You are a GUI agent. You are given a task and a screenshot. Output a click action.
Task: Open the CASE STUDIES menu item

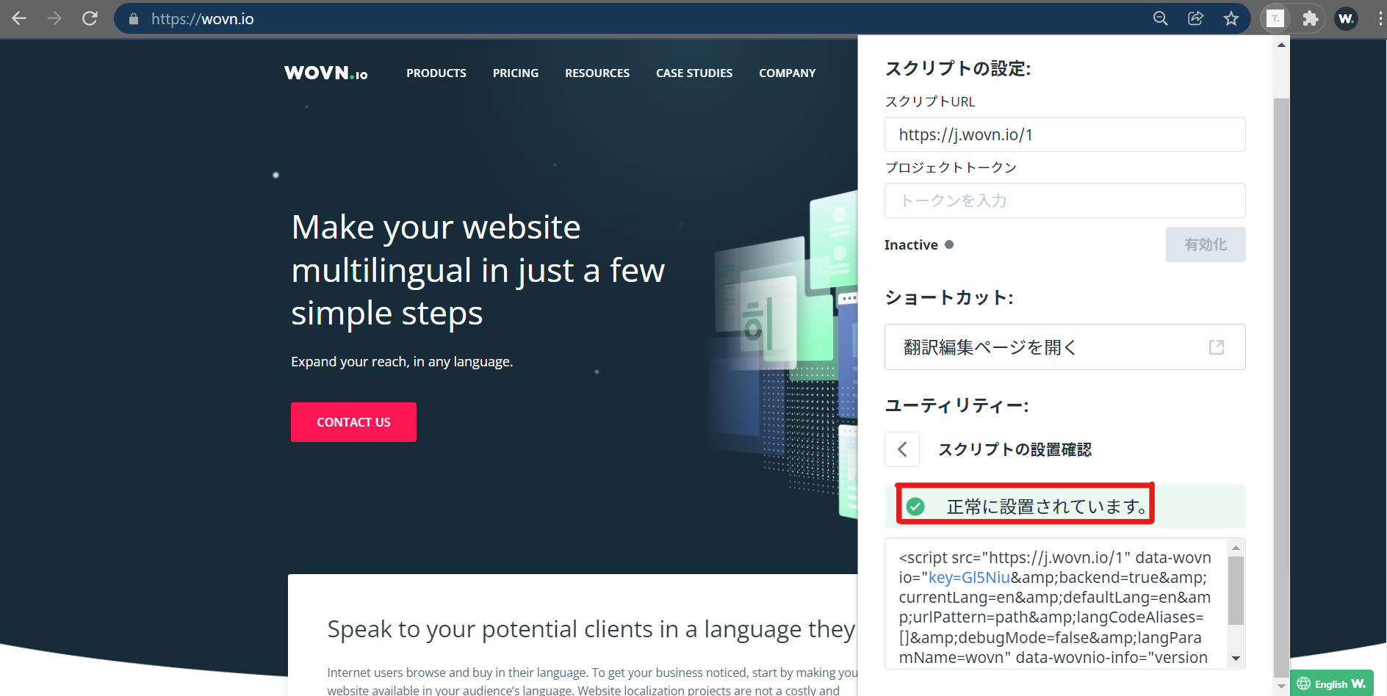[693, 73]
